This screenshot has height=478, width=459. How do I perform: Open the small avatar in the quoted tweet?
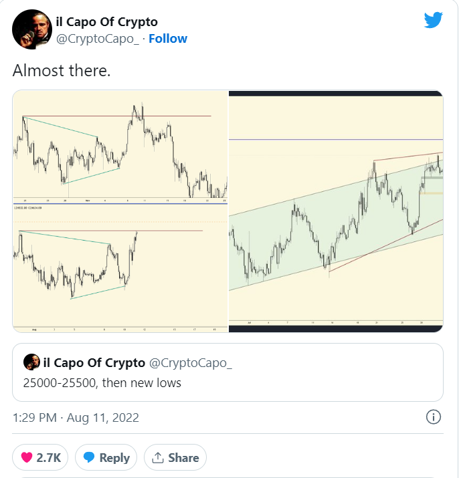click(31, 362)
